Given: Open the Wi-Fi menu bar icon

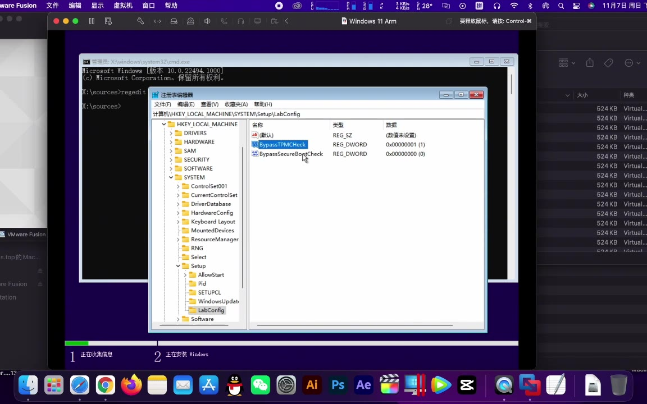Looking at the screenshot, I should (x=514, y=6).
